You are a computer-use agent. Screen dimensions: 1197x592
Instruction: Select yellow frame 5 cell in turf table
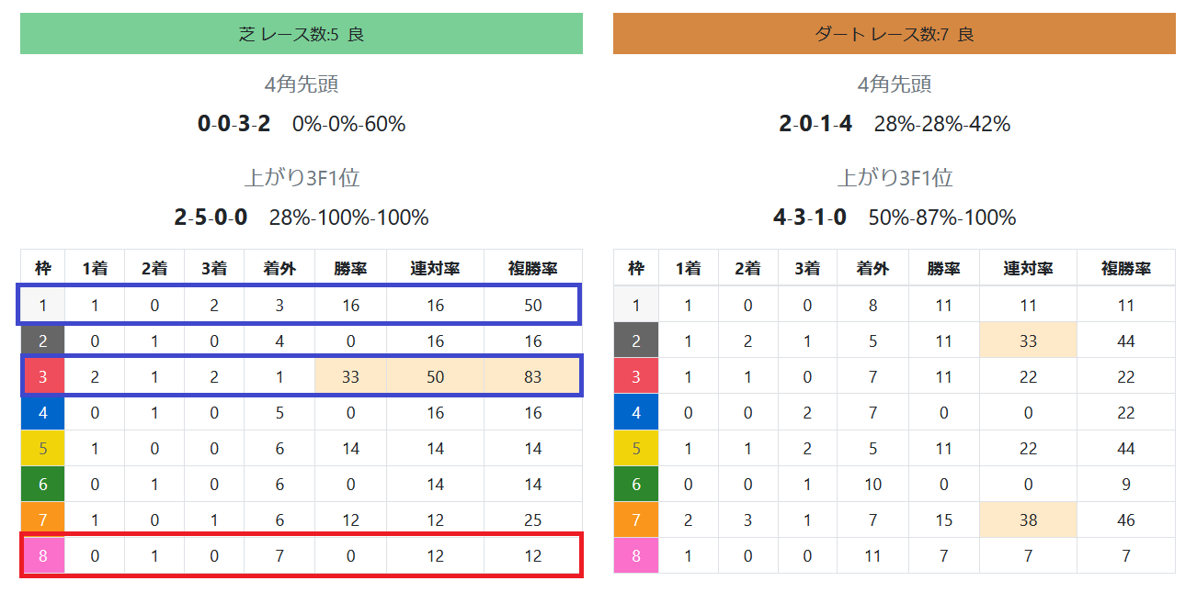pyautogui.click(x=43, y=448)
